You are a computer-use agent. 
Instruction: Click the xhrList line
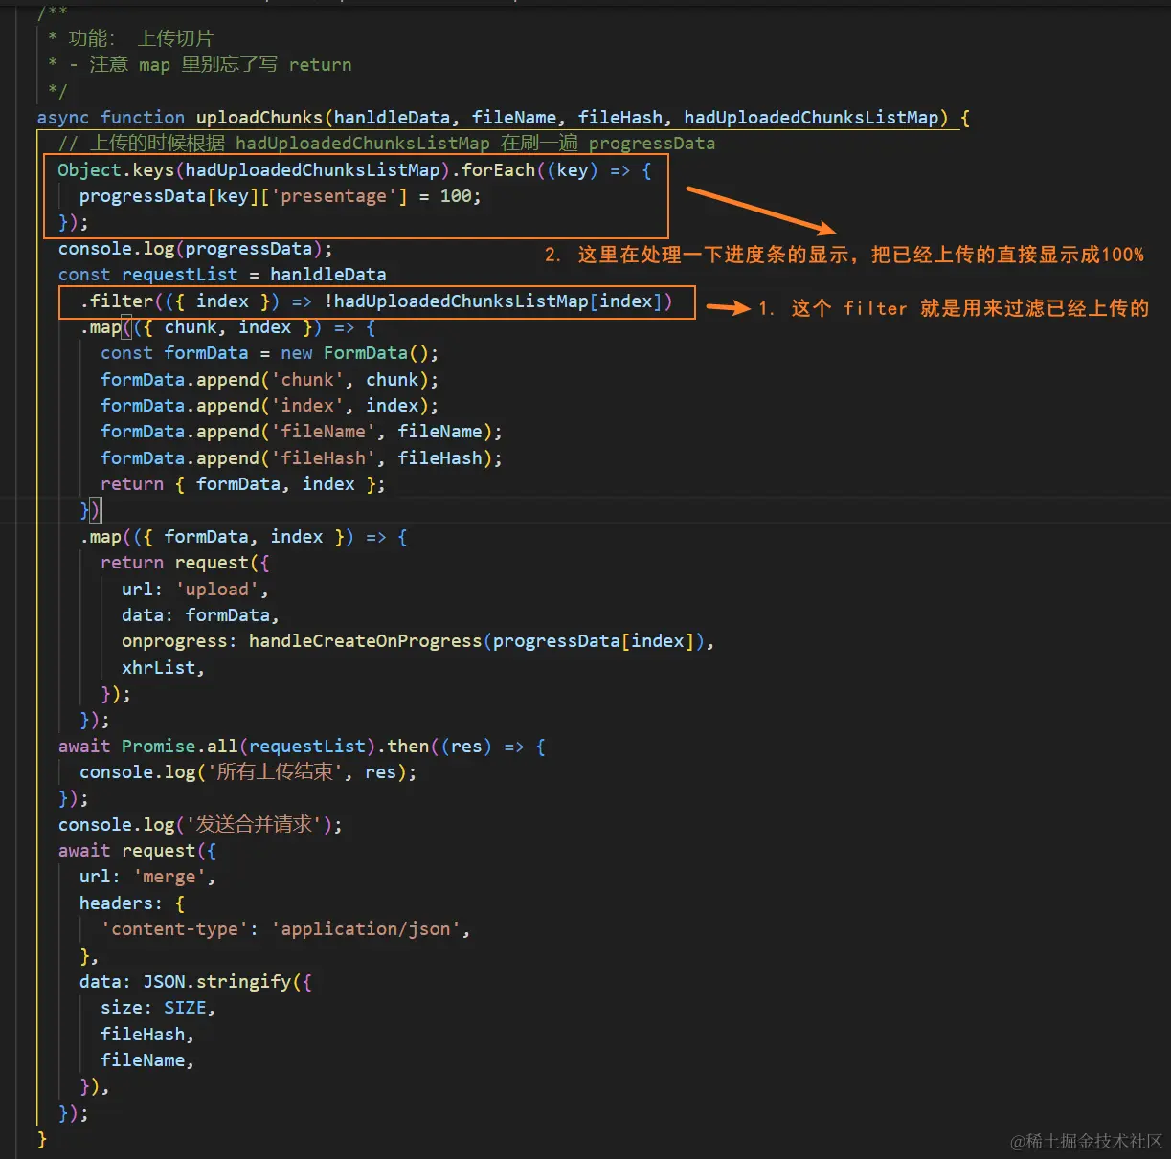pos(163,668)
